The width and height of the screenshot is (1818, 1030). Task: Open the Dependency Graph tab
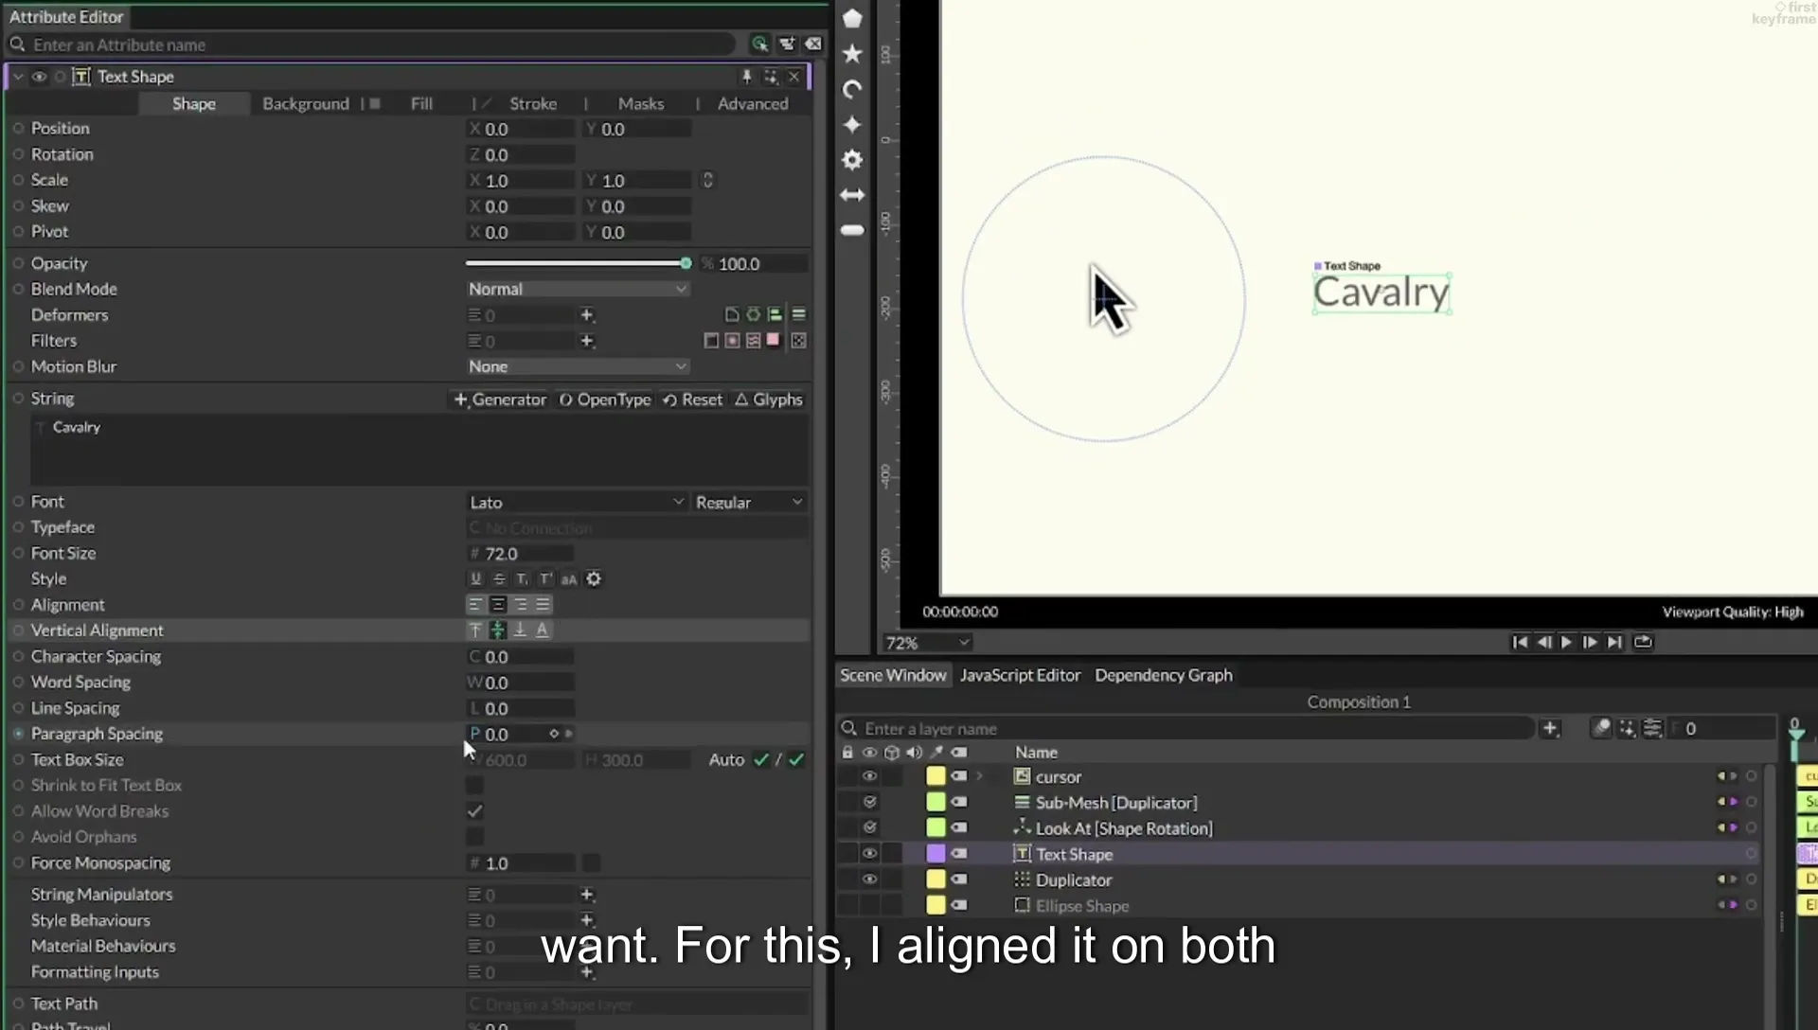1164,675
